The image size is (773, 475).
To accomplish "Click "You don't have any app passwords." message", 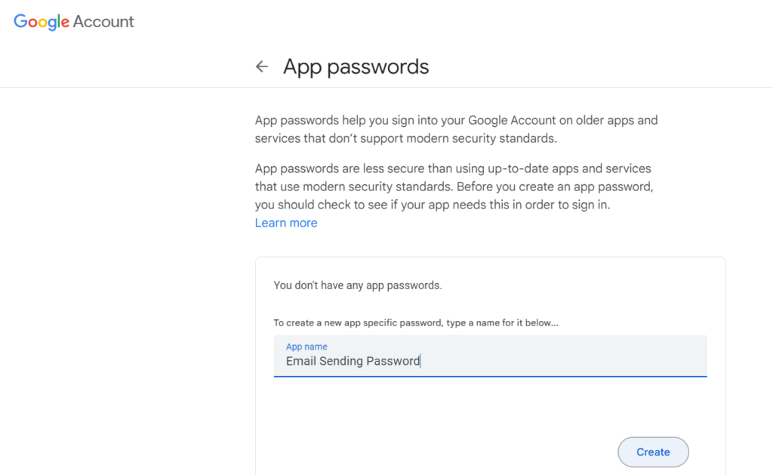I will point(358,285).
